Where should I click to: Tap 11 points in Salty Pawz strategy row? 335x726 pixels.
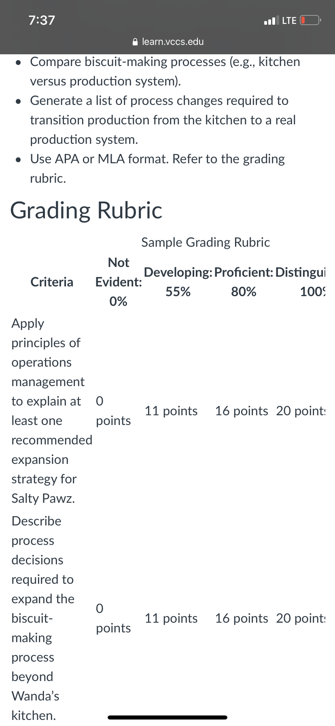pyautogui.click(x=171, y=411)
